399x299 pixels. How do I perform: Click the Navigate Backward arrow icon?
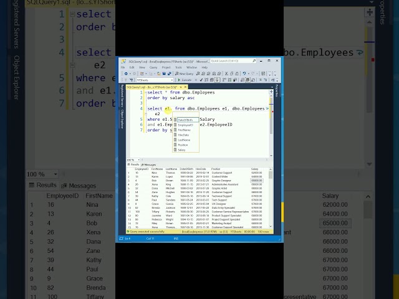126,74
